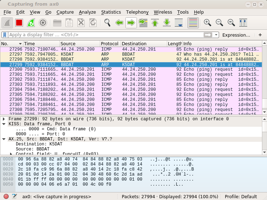Sort by the Info column header

[222, 44]
